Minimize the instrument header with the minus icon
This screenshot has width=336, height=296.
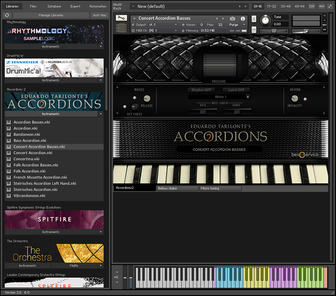(x=325, y=20)
